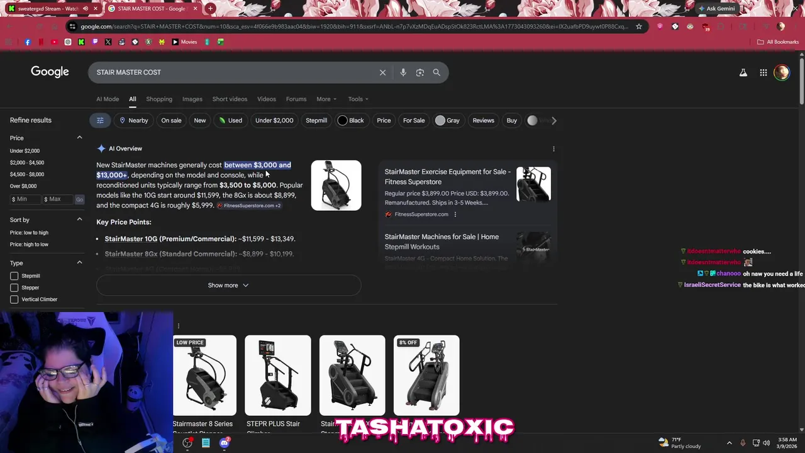Show hidden system tray icons

[x=730, y=443]
